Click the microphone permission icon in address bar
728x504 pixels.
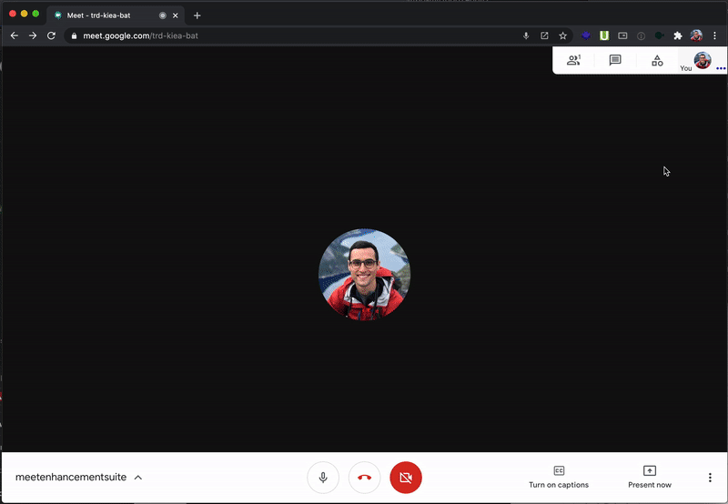[526, 35]
